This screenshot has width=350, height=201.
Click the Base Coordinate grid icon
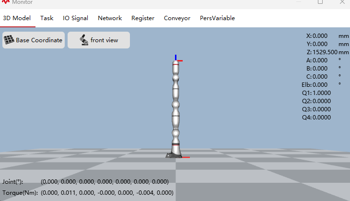(x=9, y=40)
